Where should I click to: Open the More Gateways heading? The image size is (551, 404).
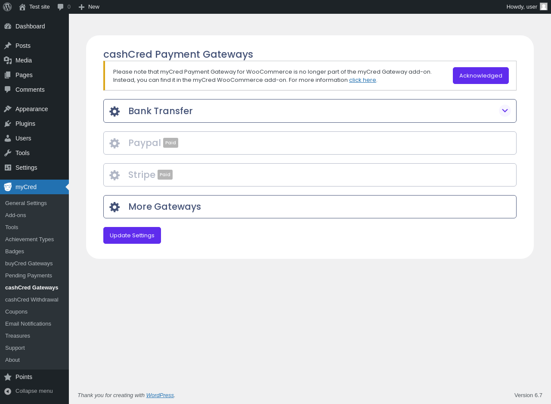pyautogui.click(x=165, y=207)
